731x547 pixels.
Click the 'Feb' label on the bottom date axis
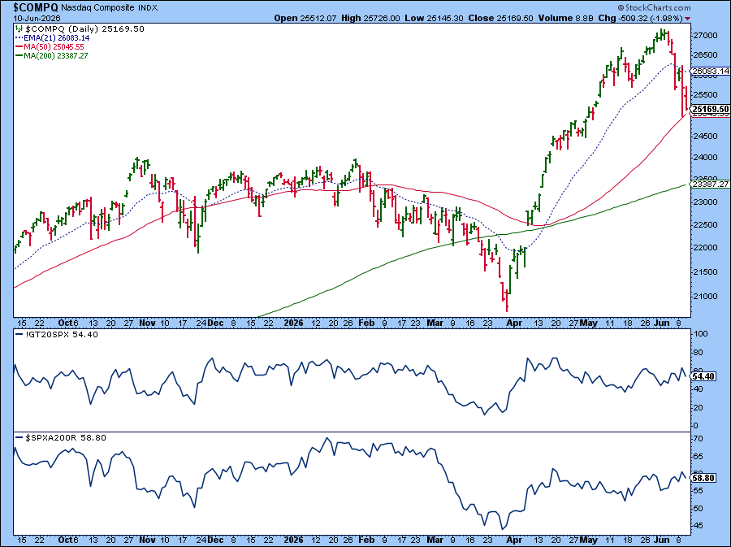point(366,540)
